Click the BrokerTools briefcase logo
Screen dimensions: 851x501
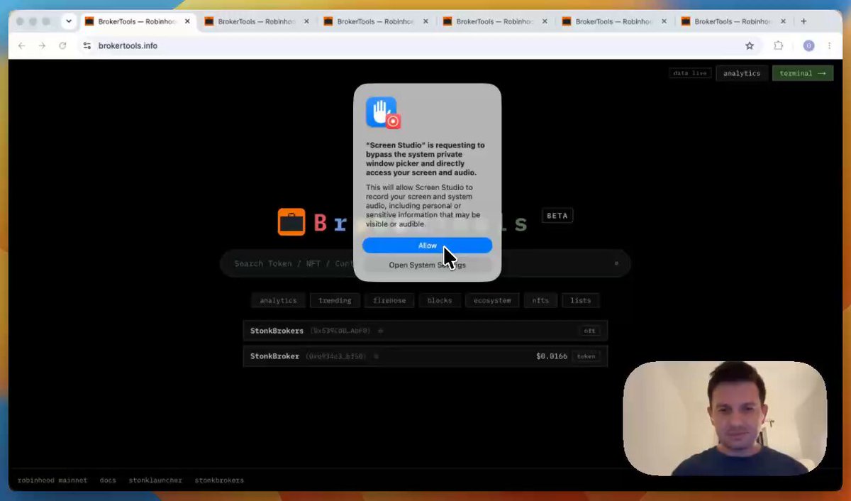click(291, 222)
